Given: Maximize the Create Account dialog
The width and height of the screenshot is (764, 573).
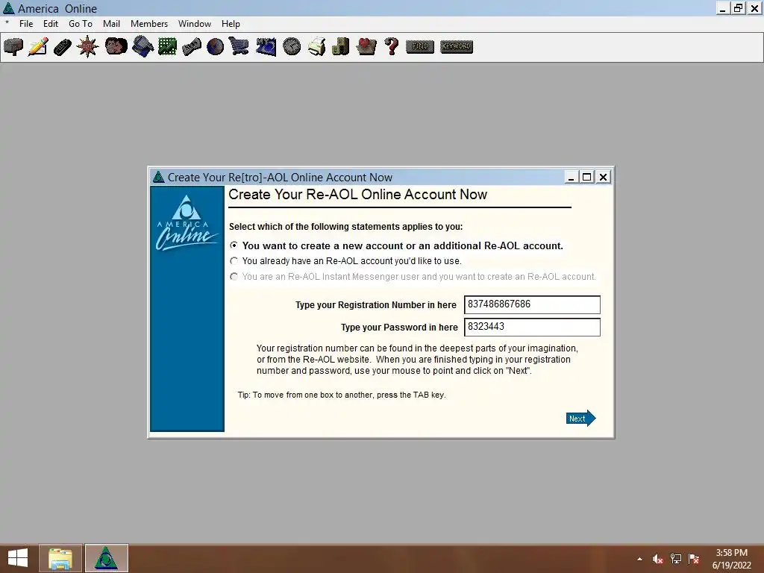Looking at the screenshot, I should click(587, 177).
